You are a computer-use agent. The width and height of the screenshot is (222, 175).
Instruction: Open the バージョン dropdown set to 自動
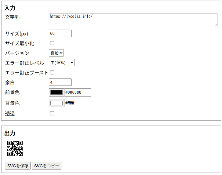56,53
